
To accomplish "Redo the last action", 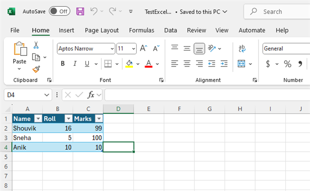I will [112, 11].
